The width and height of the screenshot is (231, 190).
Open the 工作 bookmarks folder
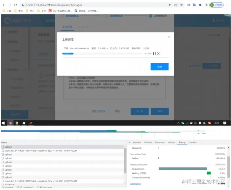point(41,11)
